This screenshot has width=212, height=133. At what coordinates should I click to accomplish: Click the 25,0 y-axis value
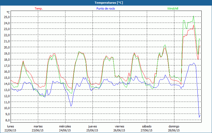(x=7, y=17)
